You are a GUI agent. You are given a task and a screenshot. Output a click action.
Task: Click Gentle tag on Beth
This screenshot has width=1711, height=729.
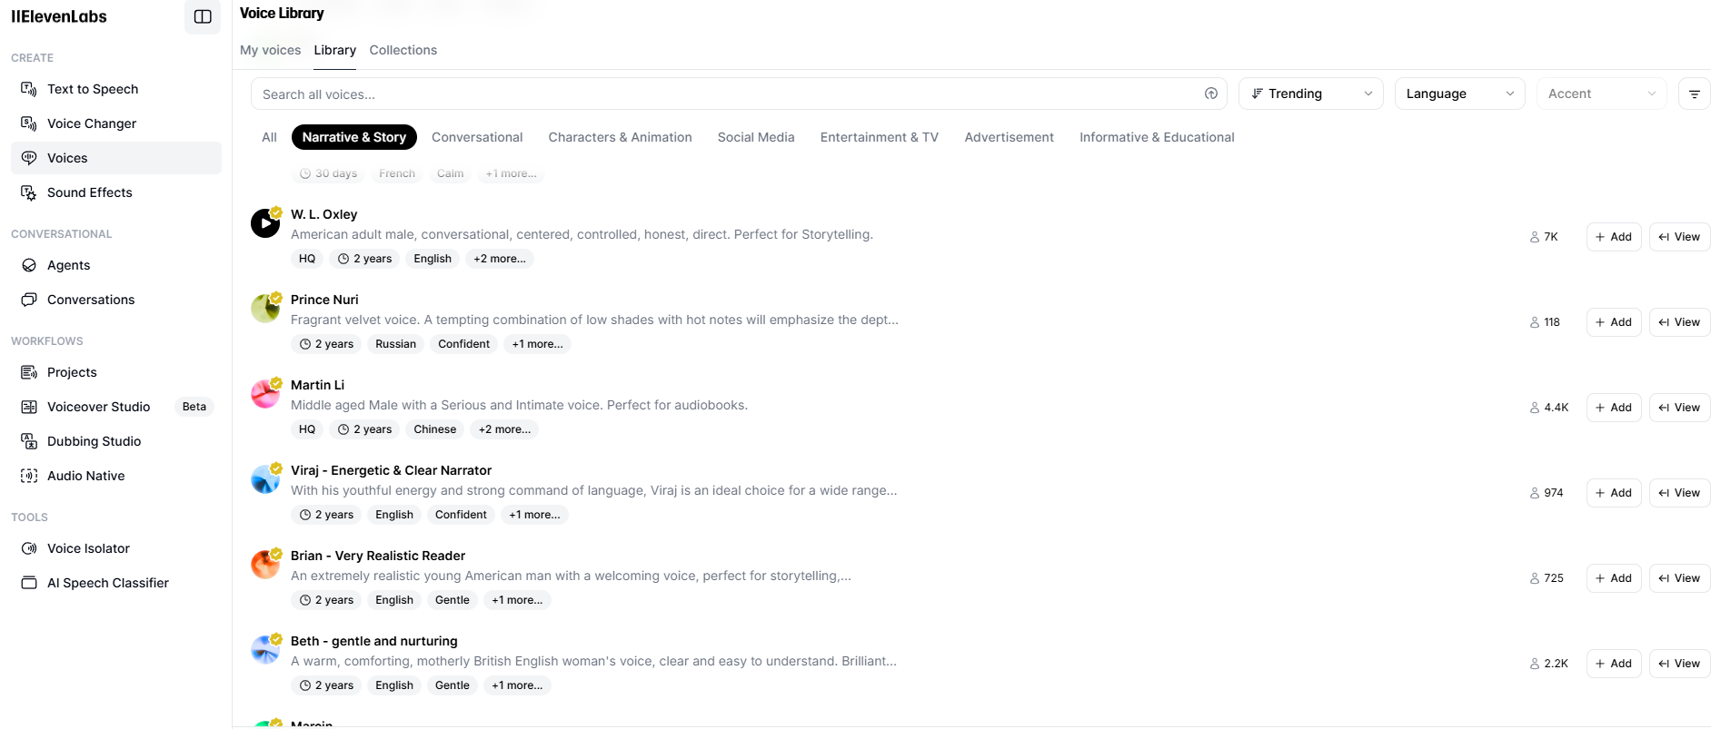click(453, 685)
